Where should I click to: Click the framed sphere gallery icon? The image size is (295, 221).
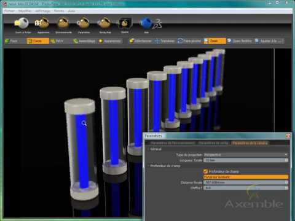click(x=125, y=23)
